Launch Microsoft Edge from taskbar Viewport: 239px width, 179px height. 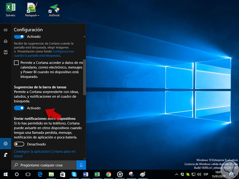click(40, 174)
